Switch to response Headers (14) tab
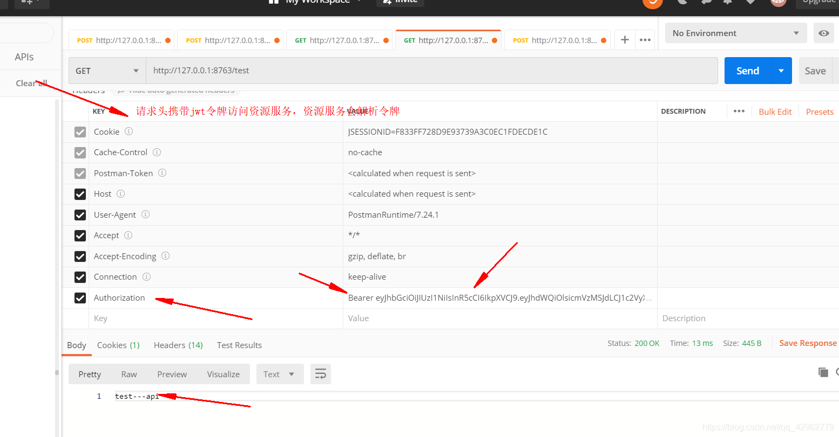 [178, 345]
